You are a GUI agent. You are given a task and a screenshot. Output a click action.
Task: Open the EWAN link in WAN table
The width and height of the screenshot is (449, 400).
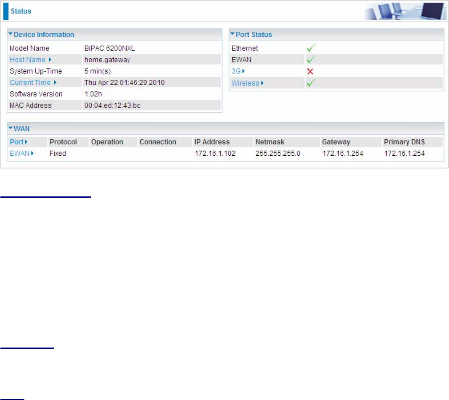[21, 153]
